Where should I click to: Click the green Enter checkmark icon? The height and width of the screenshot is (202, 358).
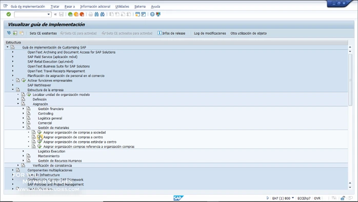[9, 14]
